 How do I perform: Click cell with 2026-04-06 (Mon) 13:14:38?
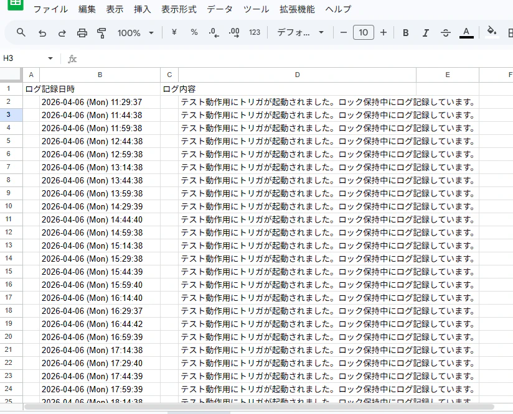[x=100, y=167]
